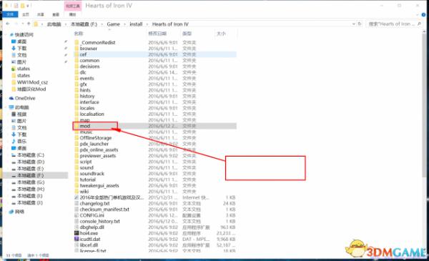Switch to the 查看 ribbon tab

point(56,14)
